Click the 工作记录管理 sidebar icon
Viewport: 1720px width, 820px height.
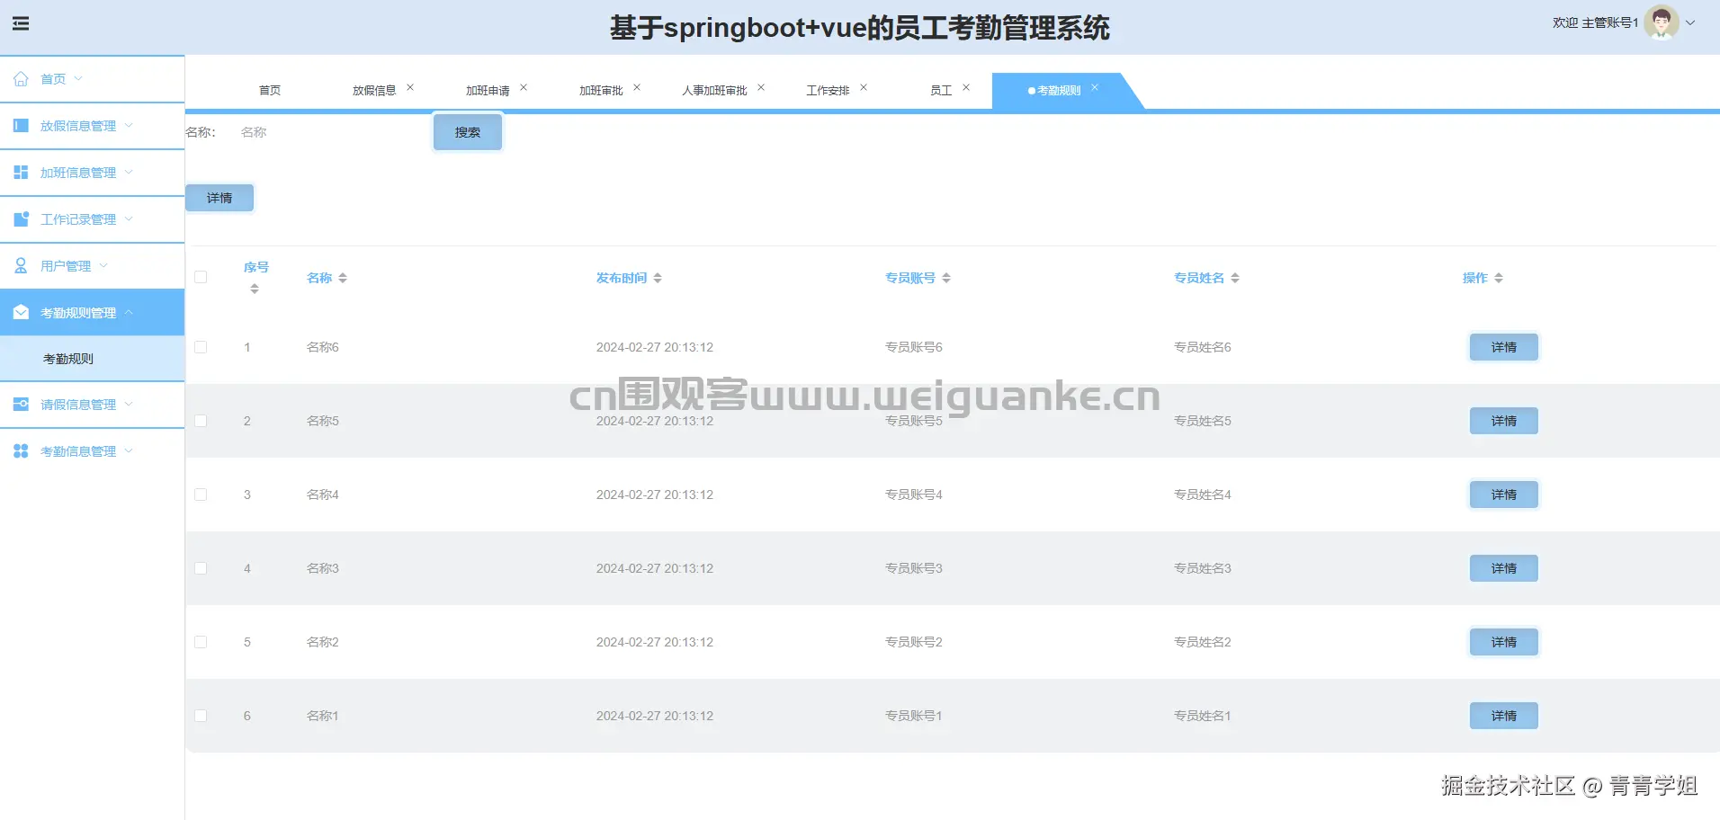point(21,219)
